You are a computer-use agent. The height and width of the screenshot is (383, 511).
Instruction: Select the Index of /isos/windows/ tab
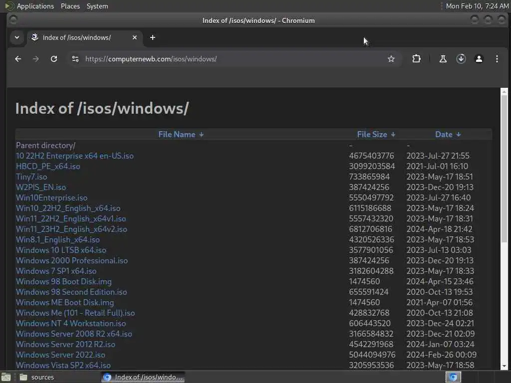(84, 38)
